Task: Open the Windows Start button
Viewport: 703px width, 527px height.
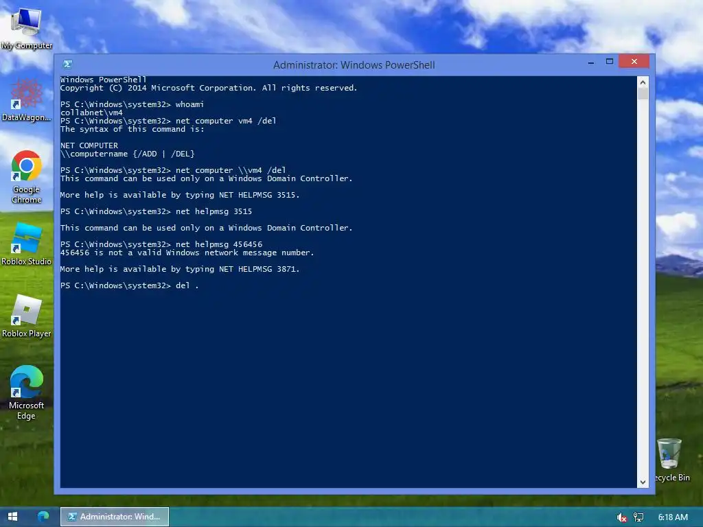Action: click(x=12, y=517)
